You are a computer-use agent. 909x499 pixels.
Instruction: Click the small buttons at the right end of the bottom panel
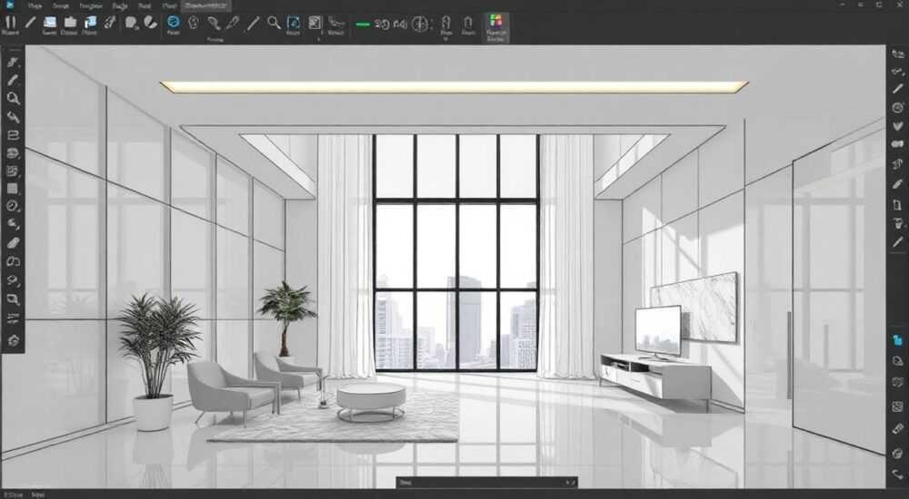[571, 482]
